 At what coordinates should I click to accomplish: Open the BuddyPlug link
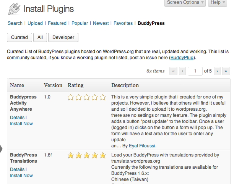tap(182, 58)
